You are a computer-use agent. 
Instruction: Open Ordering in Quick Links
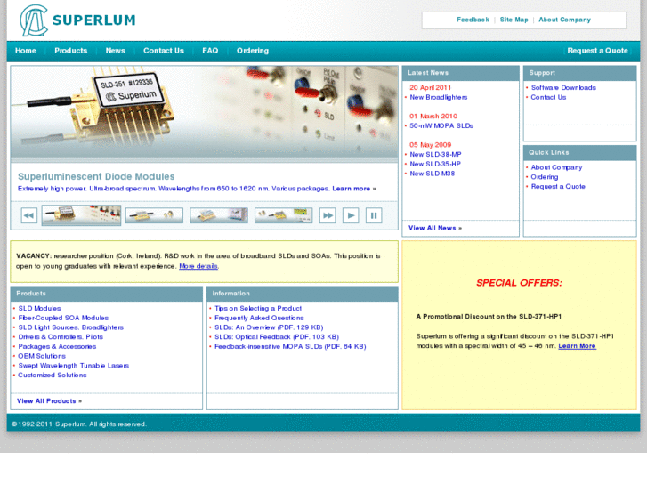pos(545,177)
